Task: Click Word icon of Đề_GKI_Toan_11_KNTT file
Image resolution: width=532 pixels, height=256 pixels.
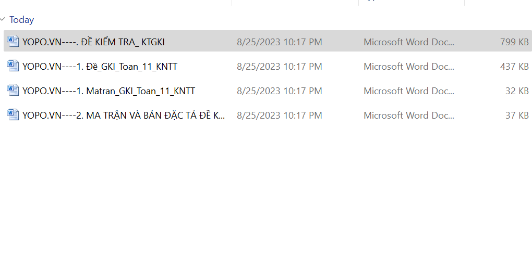Action: coord(13,66)
